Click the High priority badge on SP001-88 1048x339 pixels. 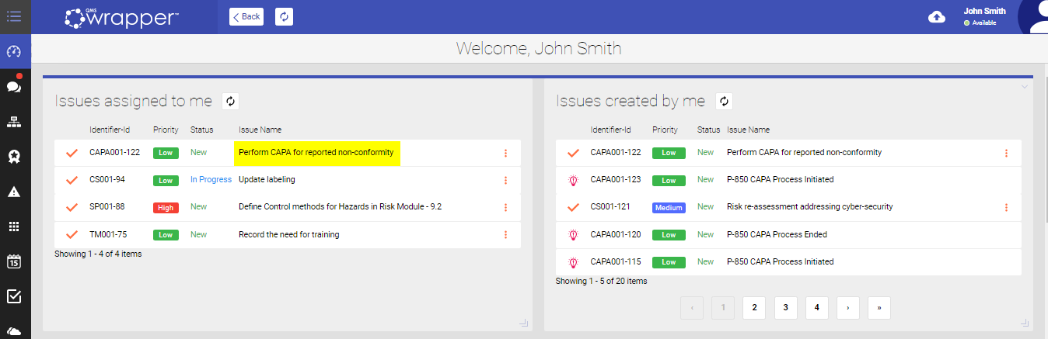tap(166, 207)
